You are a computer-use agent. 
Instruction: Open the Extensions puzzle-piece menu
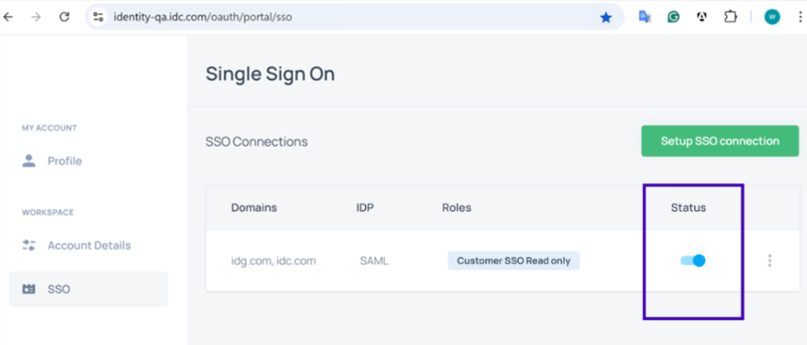tap(730, 17)
